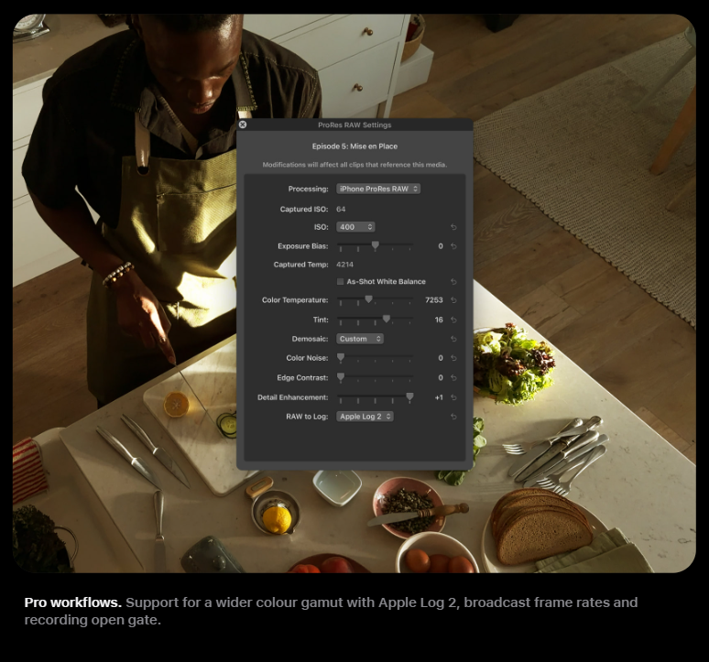
Task: Reset As-Shot White Balance with its arrow icon
Action: (453, 282)
